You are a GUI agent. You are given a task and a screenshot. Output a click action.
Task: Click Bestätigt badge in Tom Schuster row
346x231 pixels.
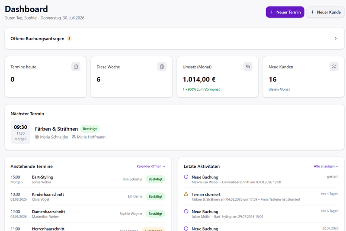tap(155, 179)
